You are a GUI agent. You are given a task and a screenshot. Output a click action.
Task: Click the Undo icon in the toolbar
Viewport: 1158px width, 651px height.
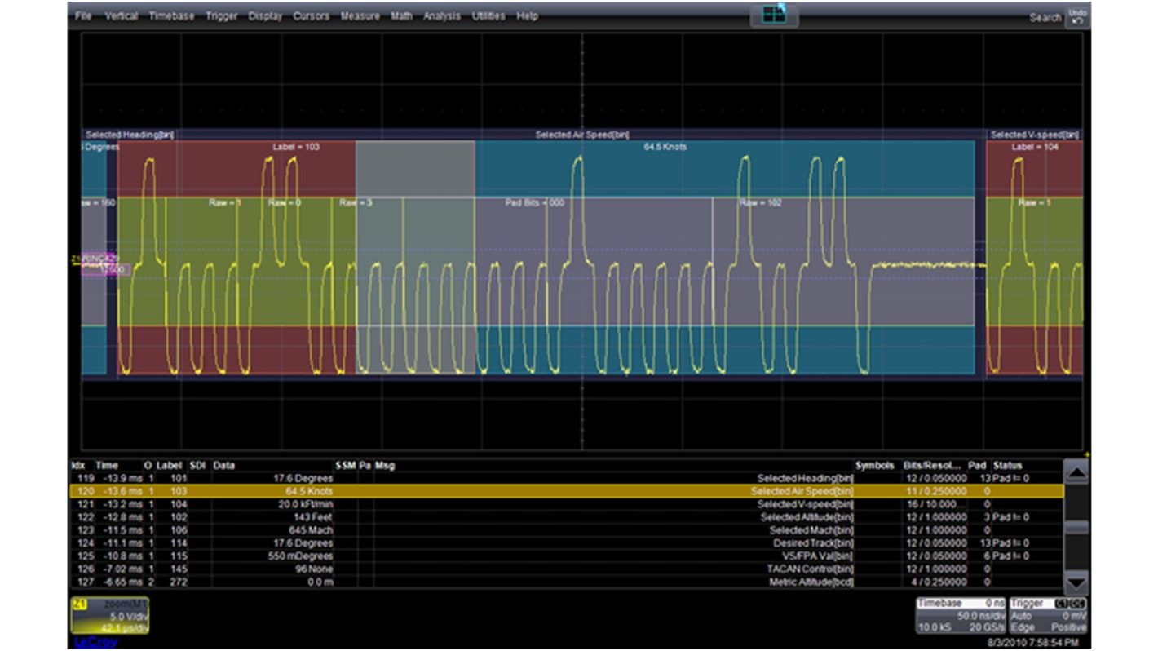click(x=1080, y=15)
